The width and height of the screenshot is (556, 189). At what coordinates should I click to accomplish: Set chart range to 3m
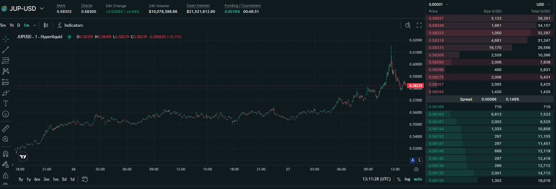pos(46,179)
